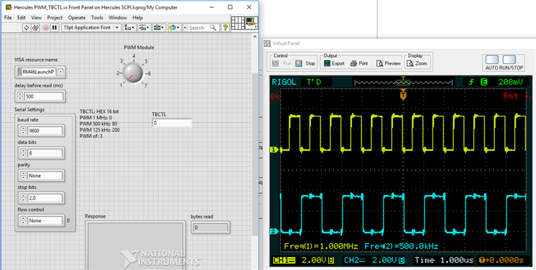Click the Export icon in Virtual Panel

(x=327, y=64)
